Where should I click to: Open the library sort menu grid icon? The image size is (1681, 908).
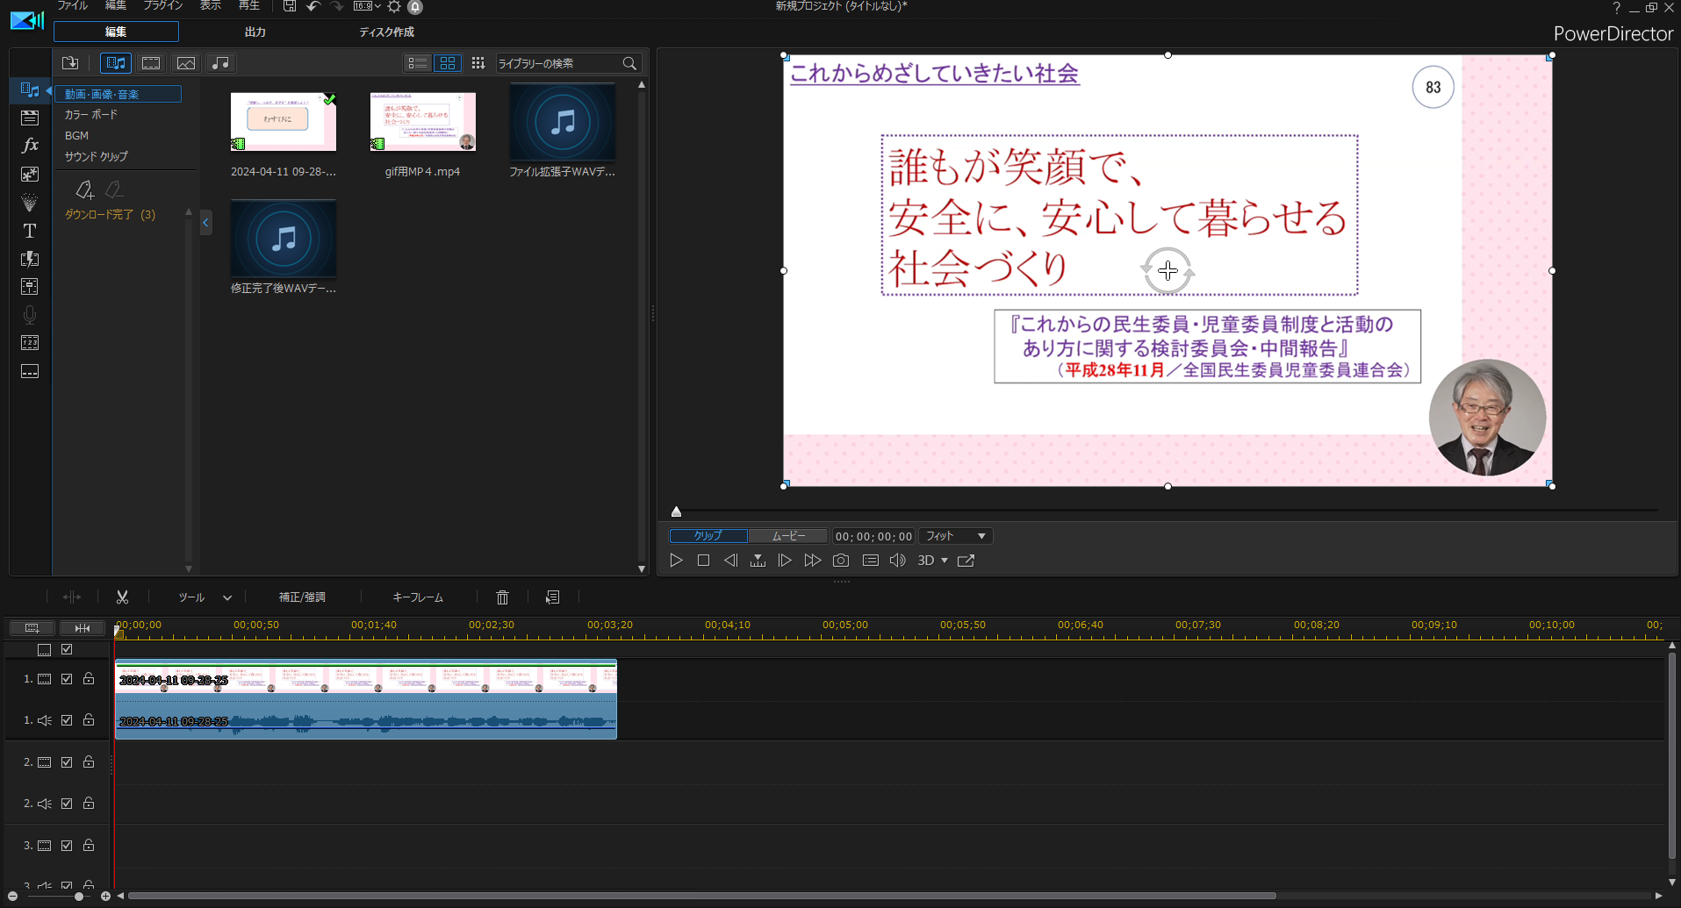coord(478,63)
